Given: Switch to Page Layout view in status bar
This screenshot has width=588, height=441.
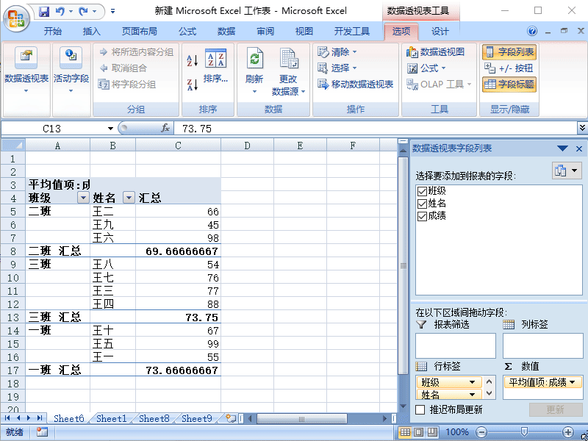Looking at the screenshot, I should point(419,432).
